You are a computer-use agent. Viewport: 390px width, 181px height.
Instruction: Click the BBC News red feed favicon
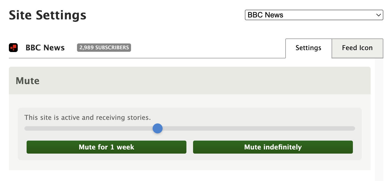[x=13, y=48]
